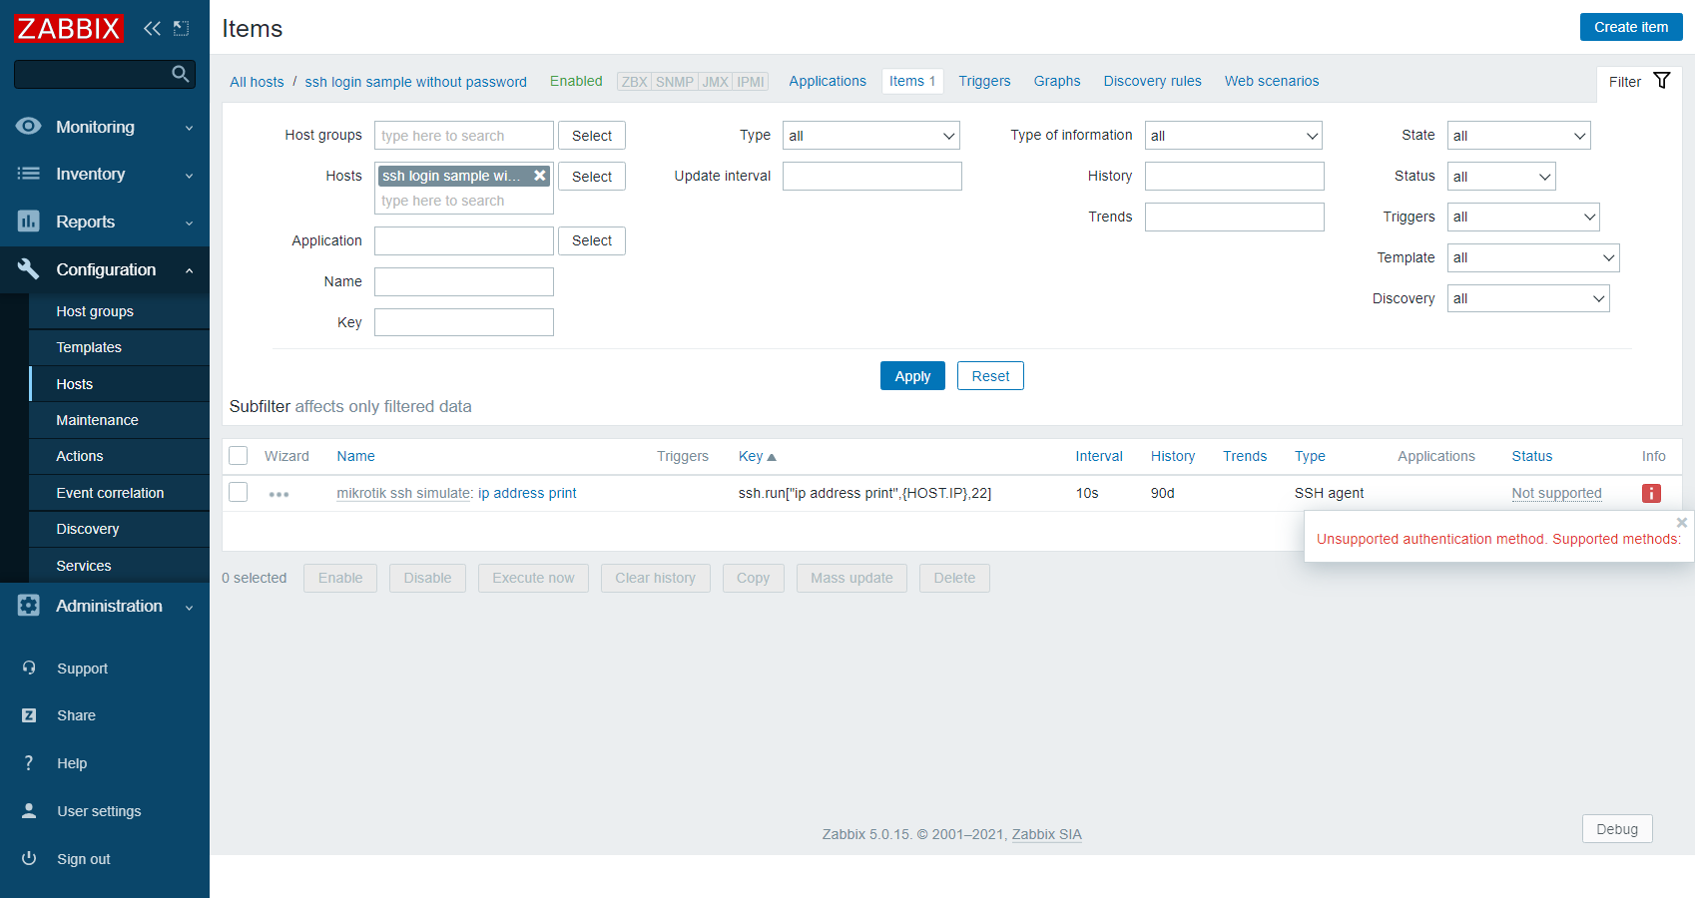Click the Not supported status link
The width and height of the screenshot is (1695, 898).
(x=1556, y=493)
